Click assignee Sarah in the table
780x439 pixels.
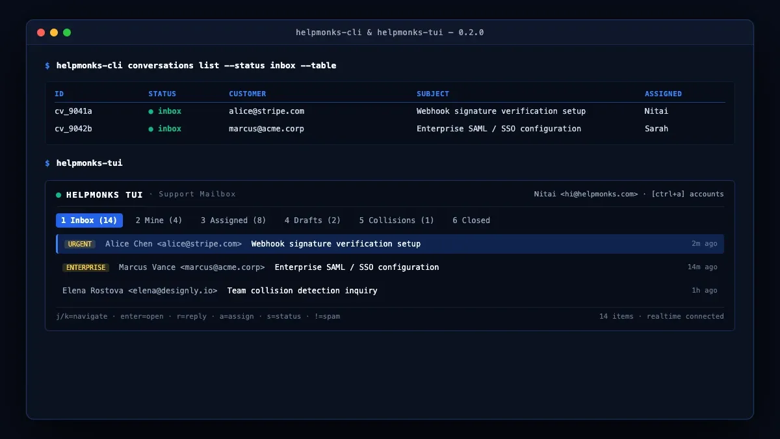pos(656,129)
